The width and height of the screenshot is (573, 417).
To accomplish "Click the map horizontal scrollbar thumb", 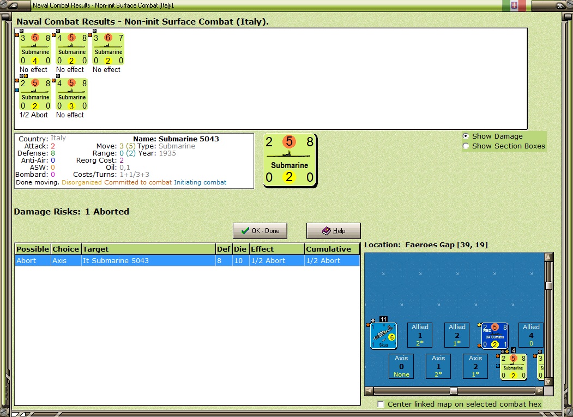I will [x=454, y=391].
